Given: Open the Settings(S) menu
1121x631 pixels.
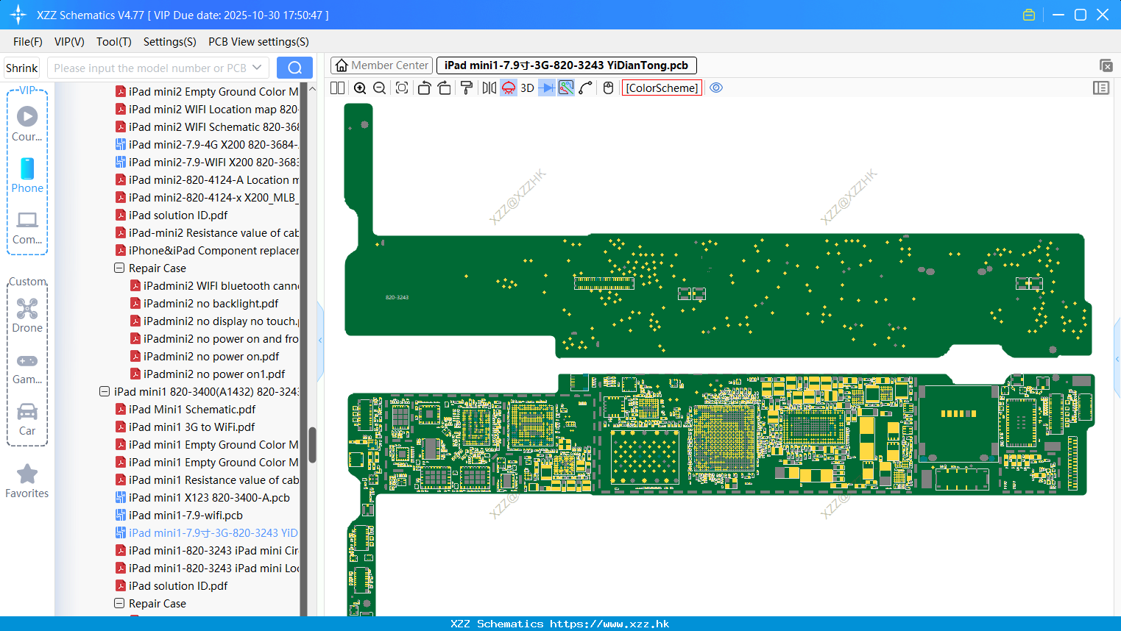Looking at the screenshot, I should 170,42.
